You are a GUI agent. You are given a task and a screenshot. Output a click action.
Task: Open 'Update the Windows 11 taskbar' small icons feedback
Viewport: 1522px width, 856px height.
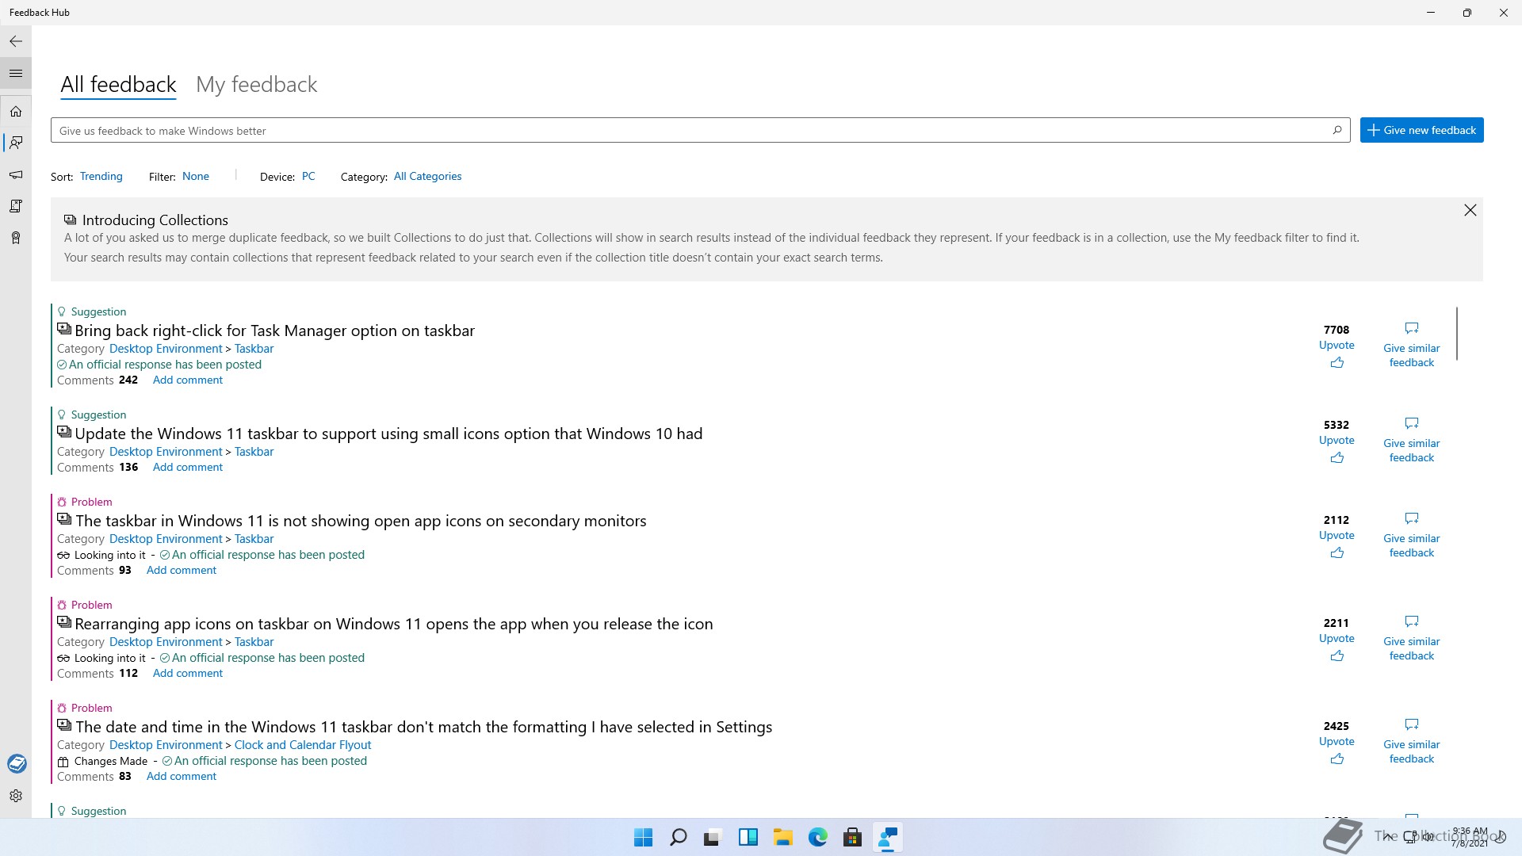(x=388, y=434)
